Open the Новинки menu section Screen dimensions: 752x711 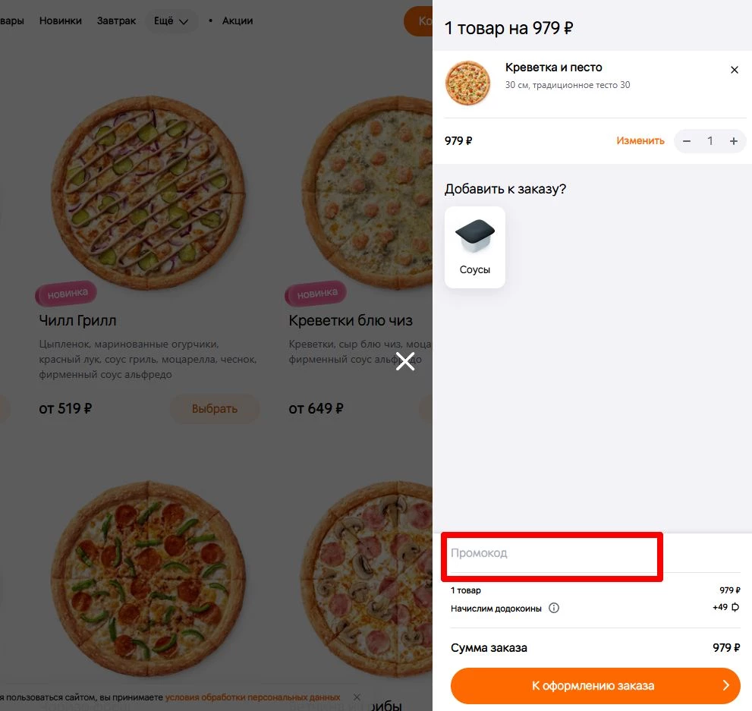[x=60, y=20]
